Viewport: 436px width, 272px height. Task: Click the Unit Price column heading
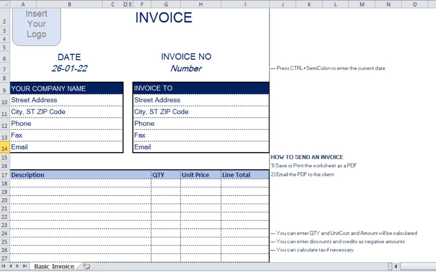coord(201,175)
